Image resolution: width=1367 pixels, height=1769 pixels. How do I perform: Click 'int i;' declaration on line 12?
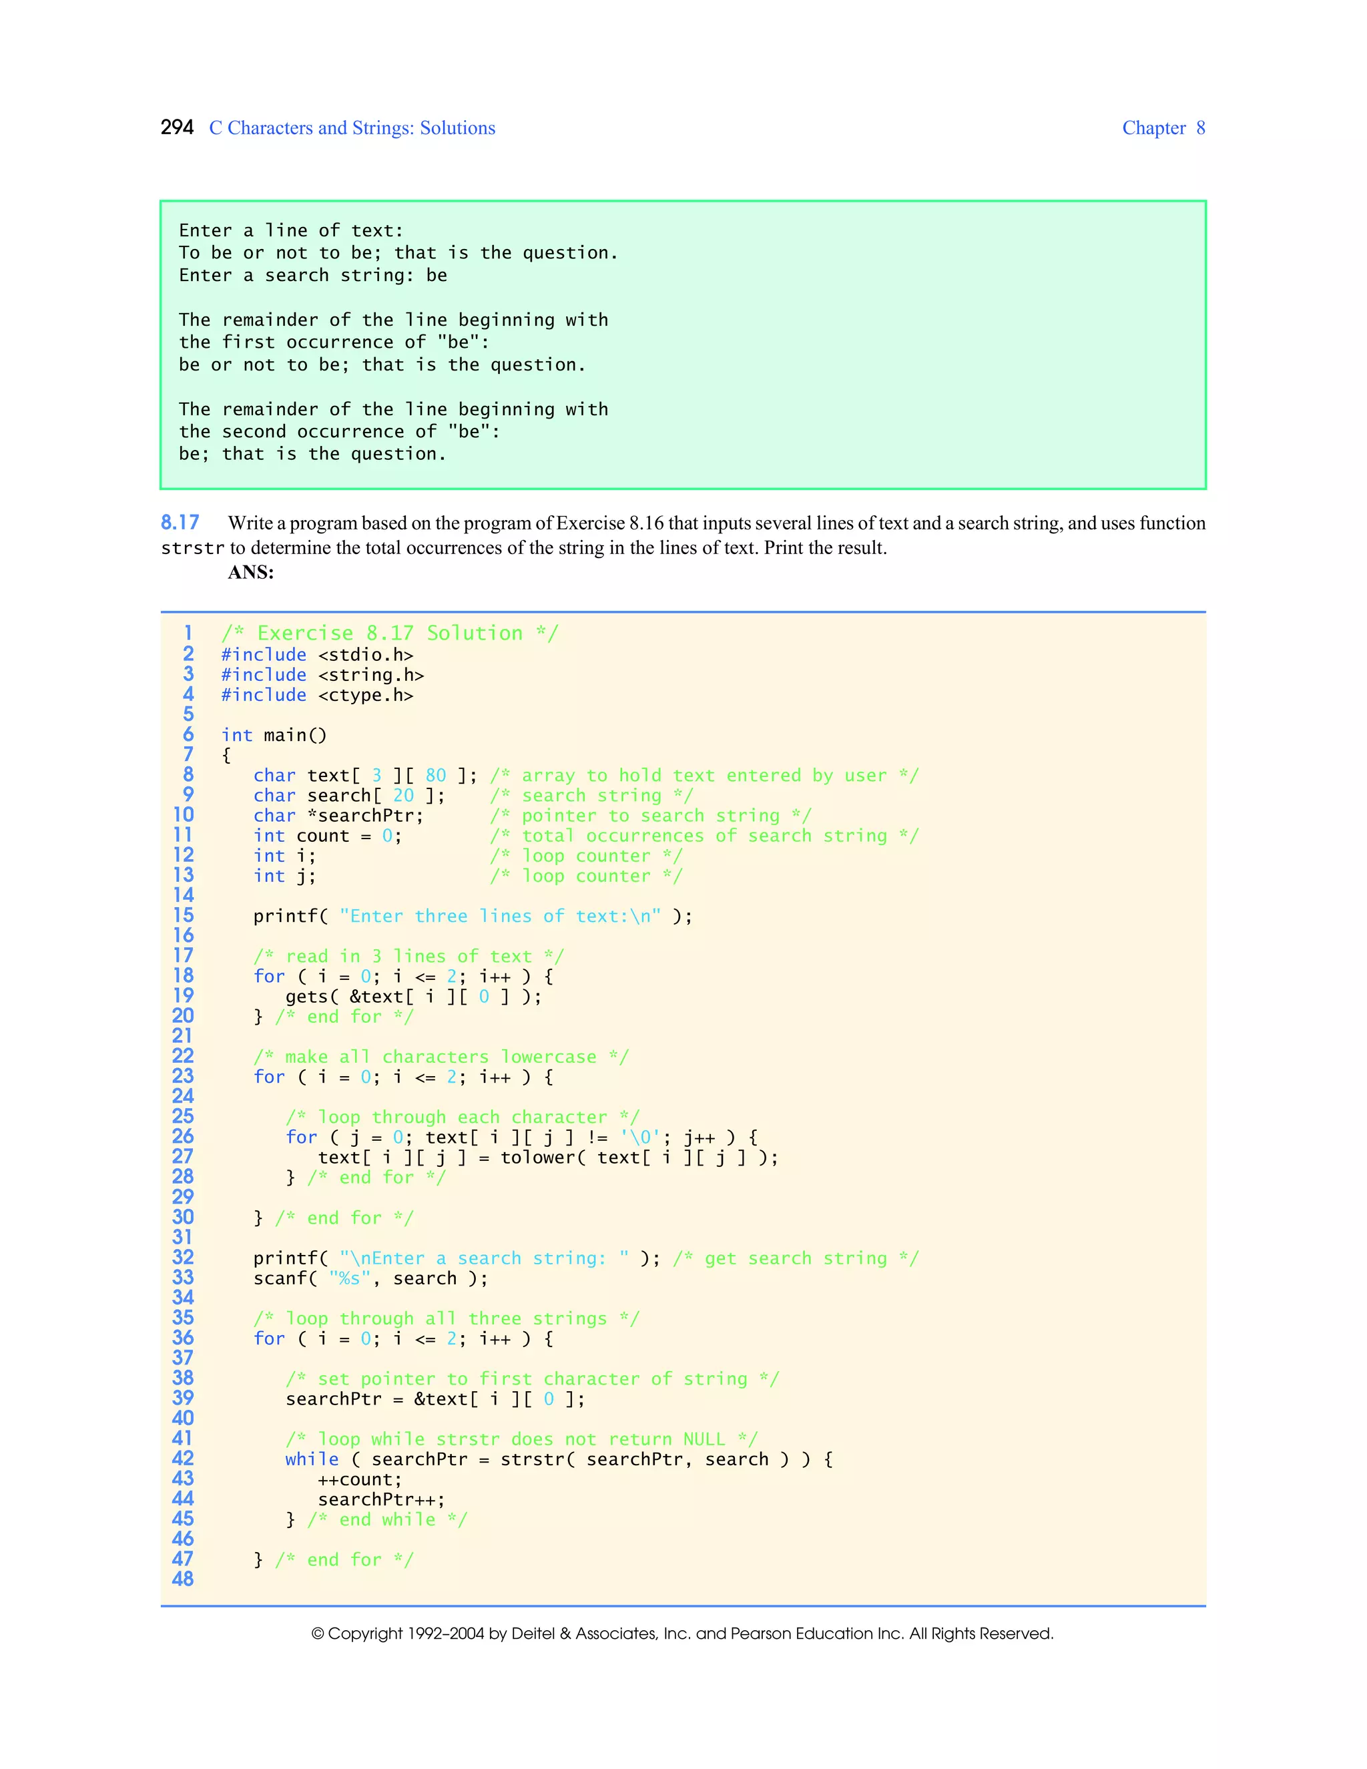[284, 856]
